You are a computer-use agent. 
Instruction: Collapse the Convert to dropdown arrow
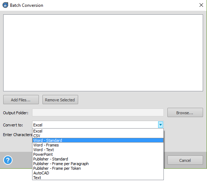pos(161,125)
